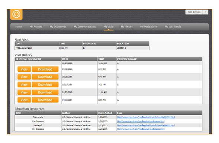Image resolution: width=219 pixels, height=143 pixels.
Task: Click the orange portal logo icon
Action: 16,14
